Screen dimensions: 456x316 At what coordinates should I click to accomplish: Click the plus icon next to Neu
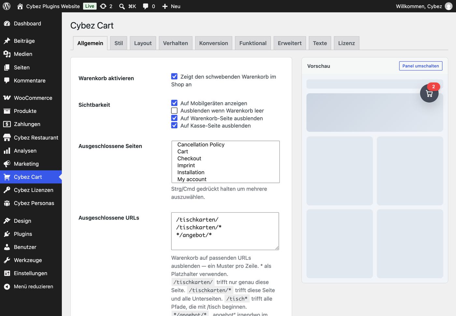pos(165,6)
